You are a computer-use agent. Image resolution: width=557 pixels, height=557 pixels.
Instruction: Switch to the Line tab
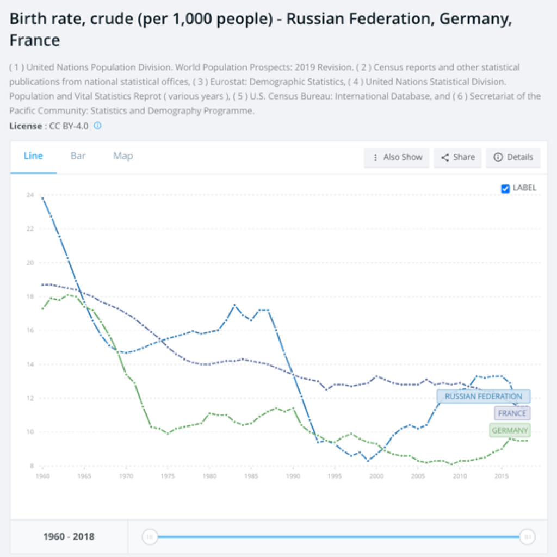(33, 156)
